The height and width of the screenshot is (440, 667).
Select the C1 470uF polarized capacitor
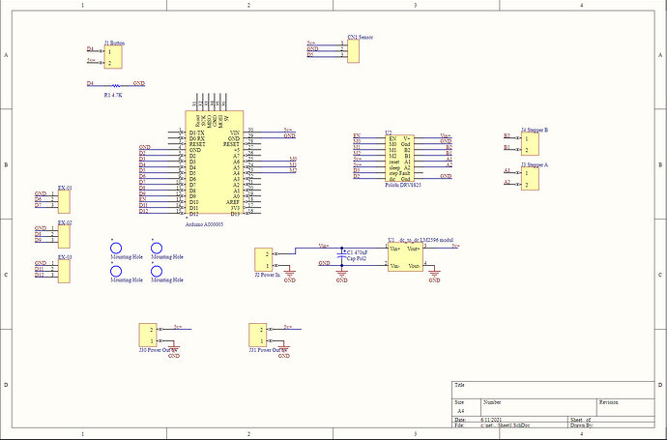[x=341, y=256]
